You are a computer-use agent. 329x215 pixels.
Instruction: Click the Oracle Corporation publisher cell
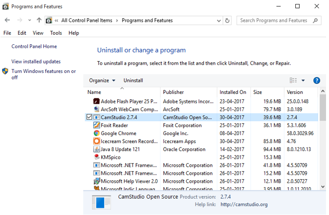pos(184,149)
